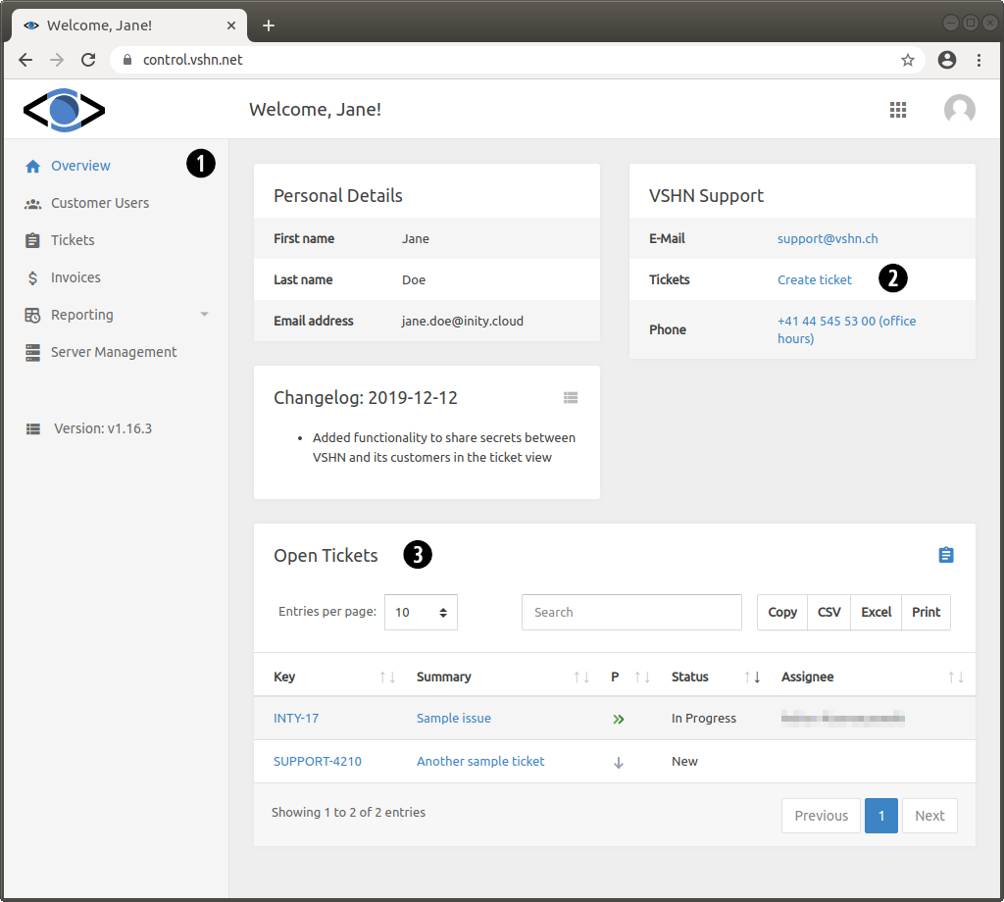
Task: Export tickets with the Excel button
Action: pyautogui.click(x=876, y=612)
